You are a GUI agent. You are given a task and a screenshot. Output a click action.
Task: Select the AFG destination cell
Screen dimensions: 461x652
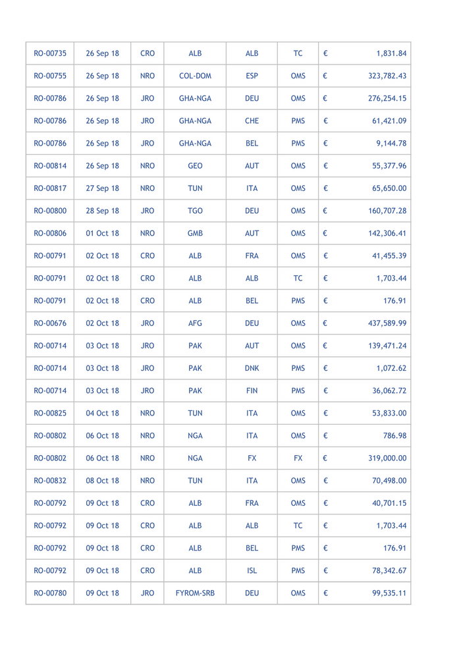(195, 323)
